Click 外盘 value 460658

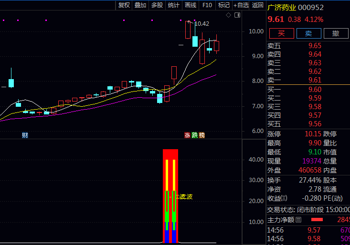pyautogui.click(x=310, y=170)
